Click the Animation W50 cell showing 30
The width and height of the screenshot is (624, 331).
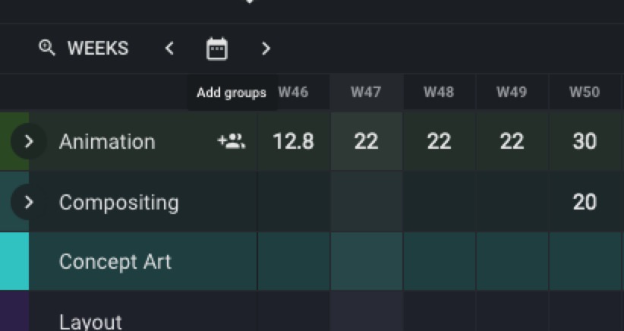click(x=585, y=141)
